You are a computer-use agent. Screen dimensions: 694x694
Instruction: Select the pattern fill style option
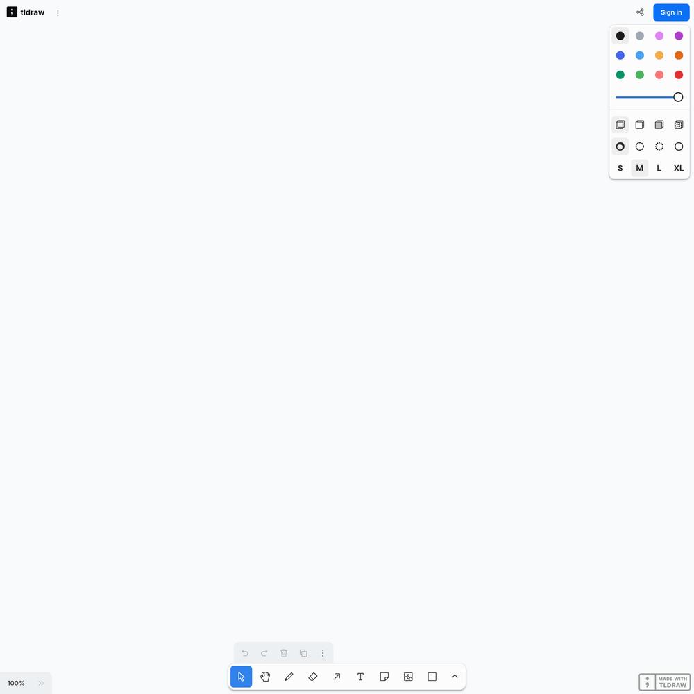tap(679, 125)
